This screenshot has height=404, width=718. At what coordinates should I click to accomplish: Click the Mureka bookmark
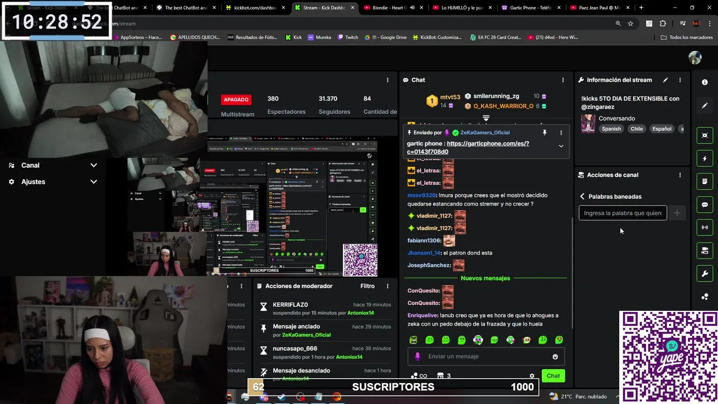tap(319, 37)
